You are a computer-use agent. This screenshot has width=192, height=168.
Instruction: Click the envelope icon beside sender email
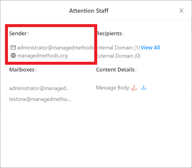point(13,48)
